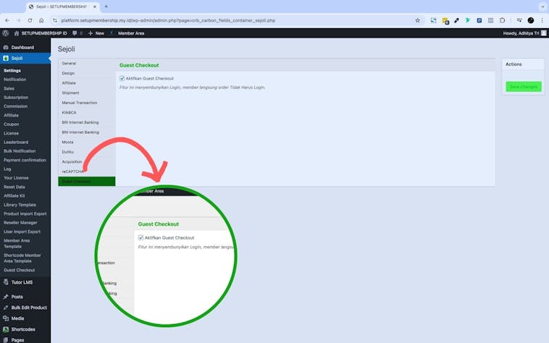Open Member Area link in admin bar
Viewport: 549px width, 343px height.
(x=131, y=33)
